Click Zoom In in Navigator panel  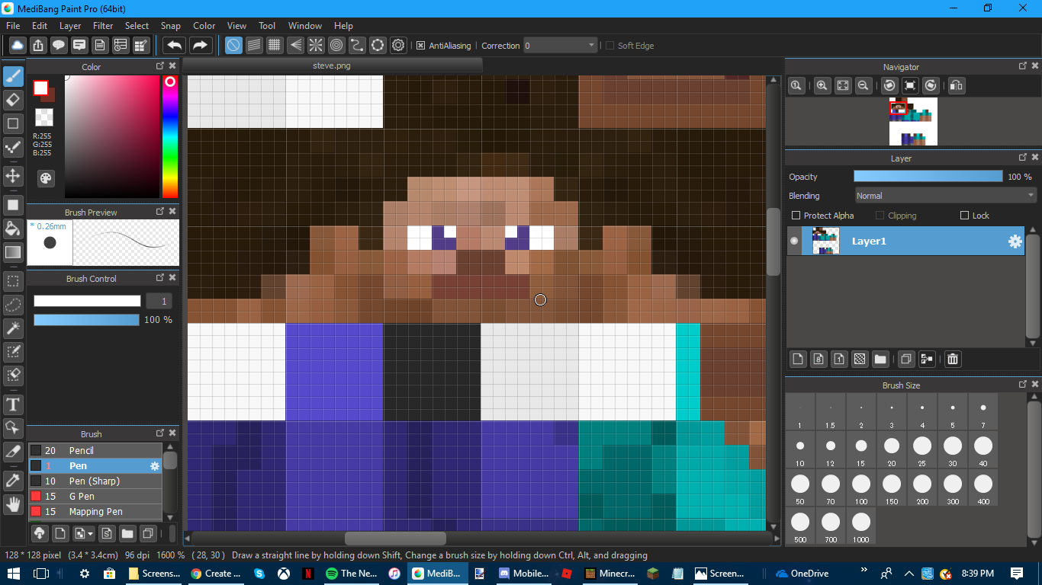coord(822,86)
